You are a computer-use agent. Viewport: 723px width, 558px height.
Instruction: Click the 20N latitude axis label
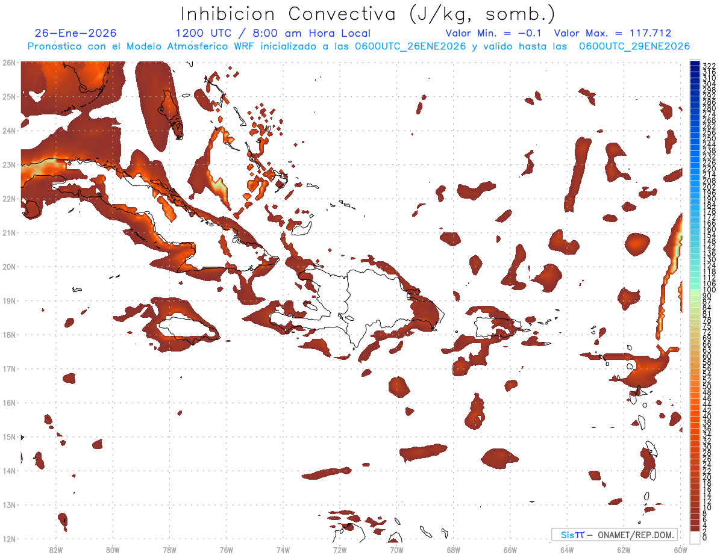tap(8, 267)
